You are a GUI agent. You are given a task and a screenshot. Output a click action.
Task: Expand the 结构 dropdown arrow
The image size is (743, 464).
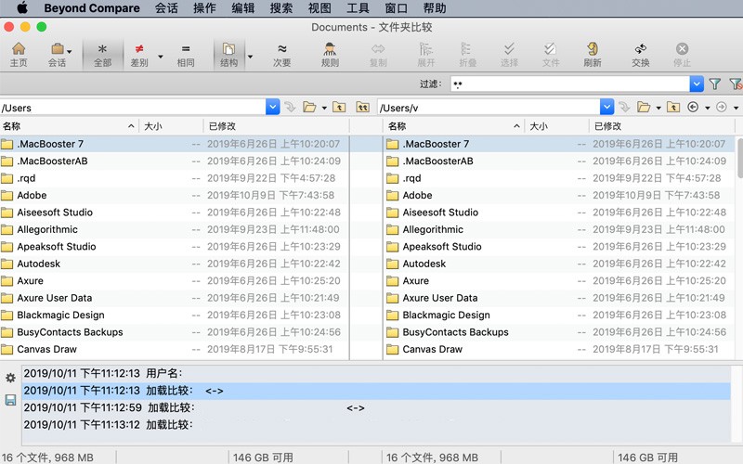[250, 57]
